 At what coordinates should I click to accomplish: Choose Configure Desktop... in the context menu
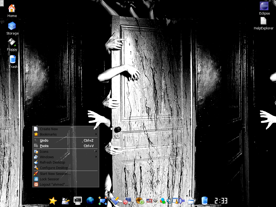[55, 168]
